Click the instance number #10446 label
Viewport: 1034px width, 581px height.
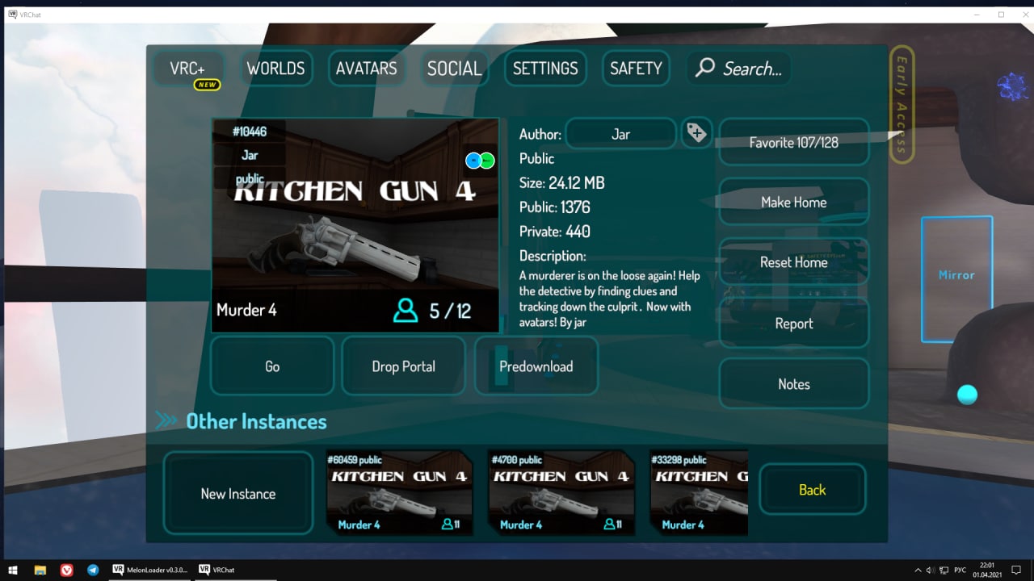(250, 132)
